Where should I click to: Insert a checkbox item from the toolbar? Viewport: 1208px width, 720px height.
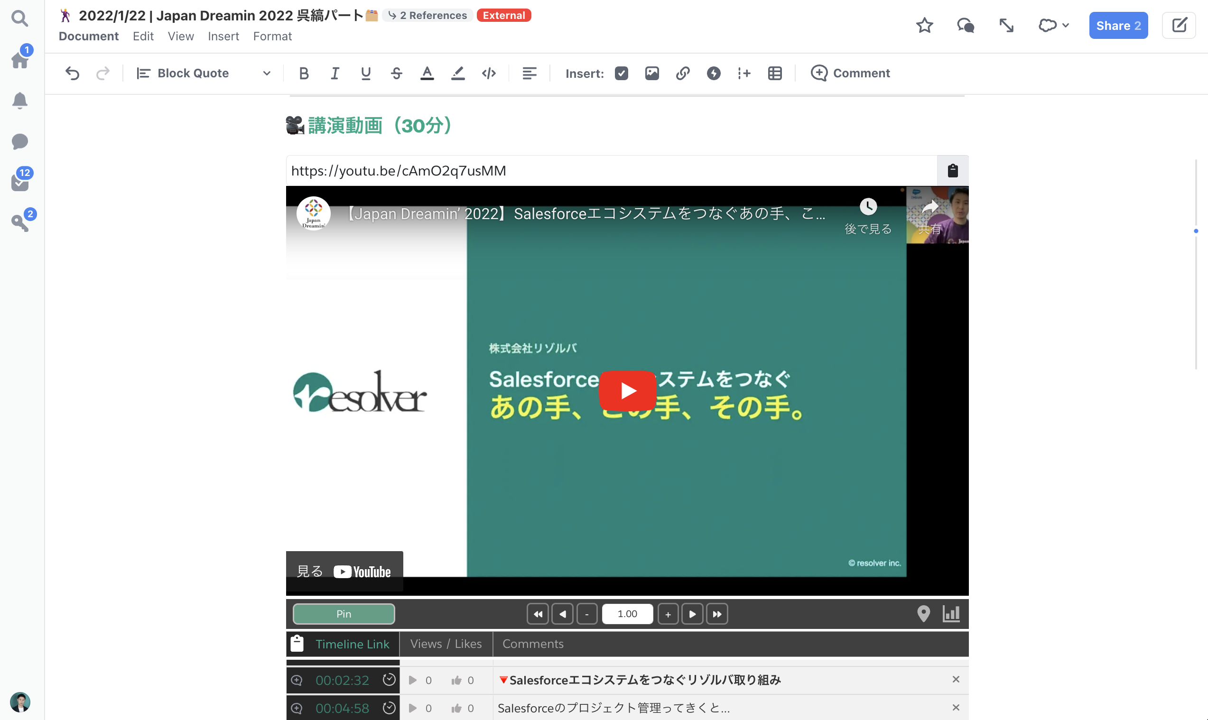point(621,73)
